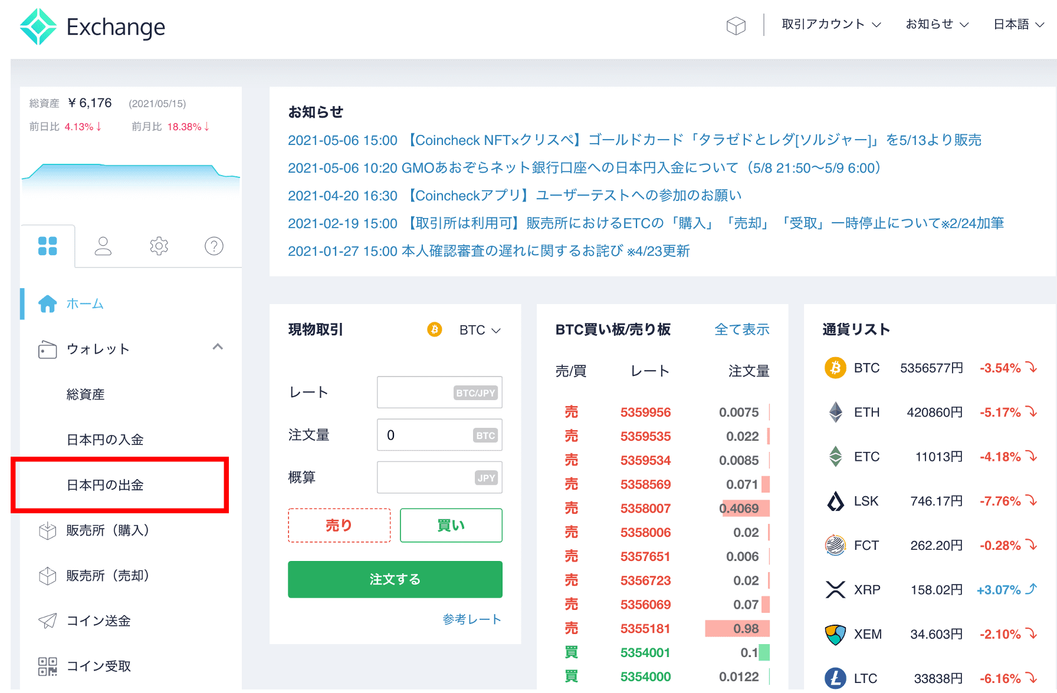Image resolution: width=1057 pixels, height=693 pixels.
Task: Select the home icon in the sidebar
Action: [x=48, y=303]
